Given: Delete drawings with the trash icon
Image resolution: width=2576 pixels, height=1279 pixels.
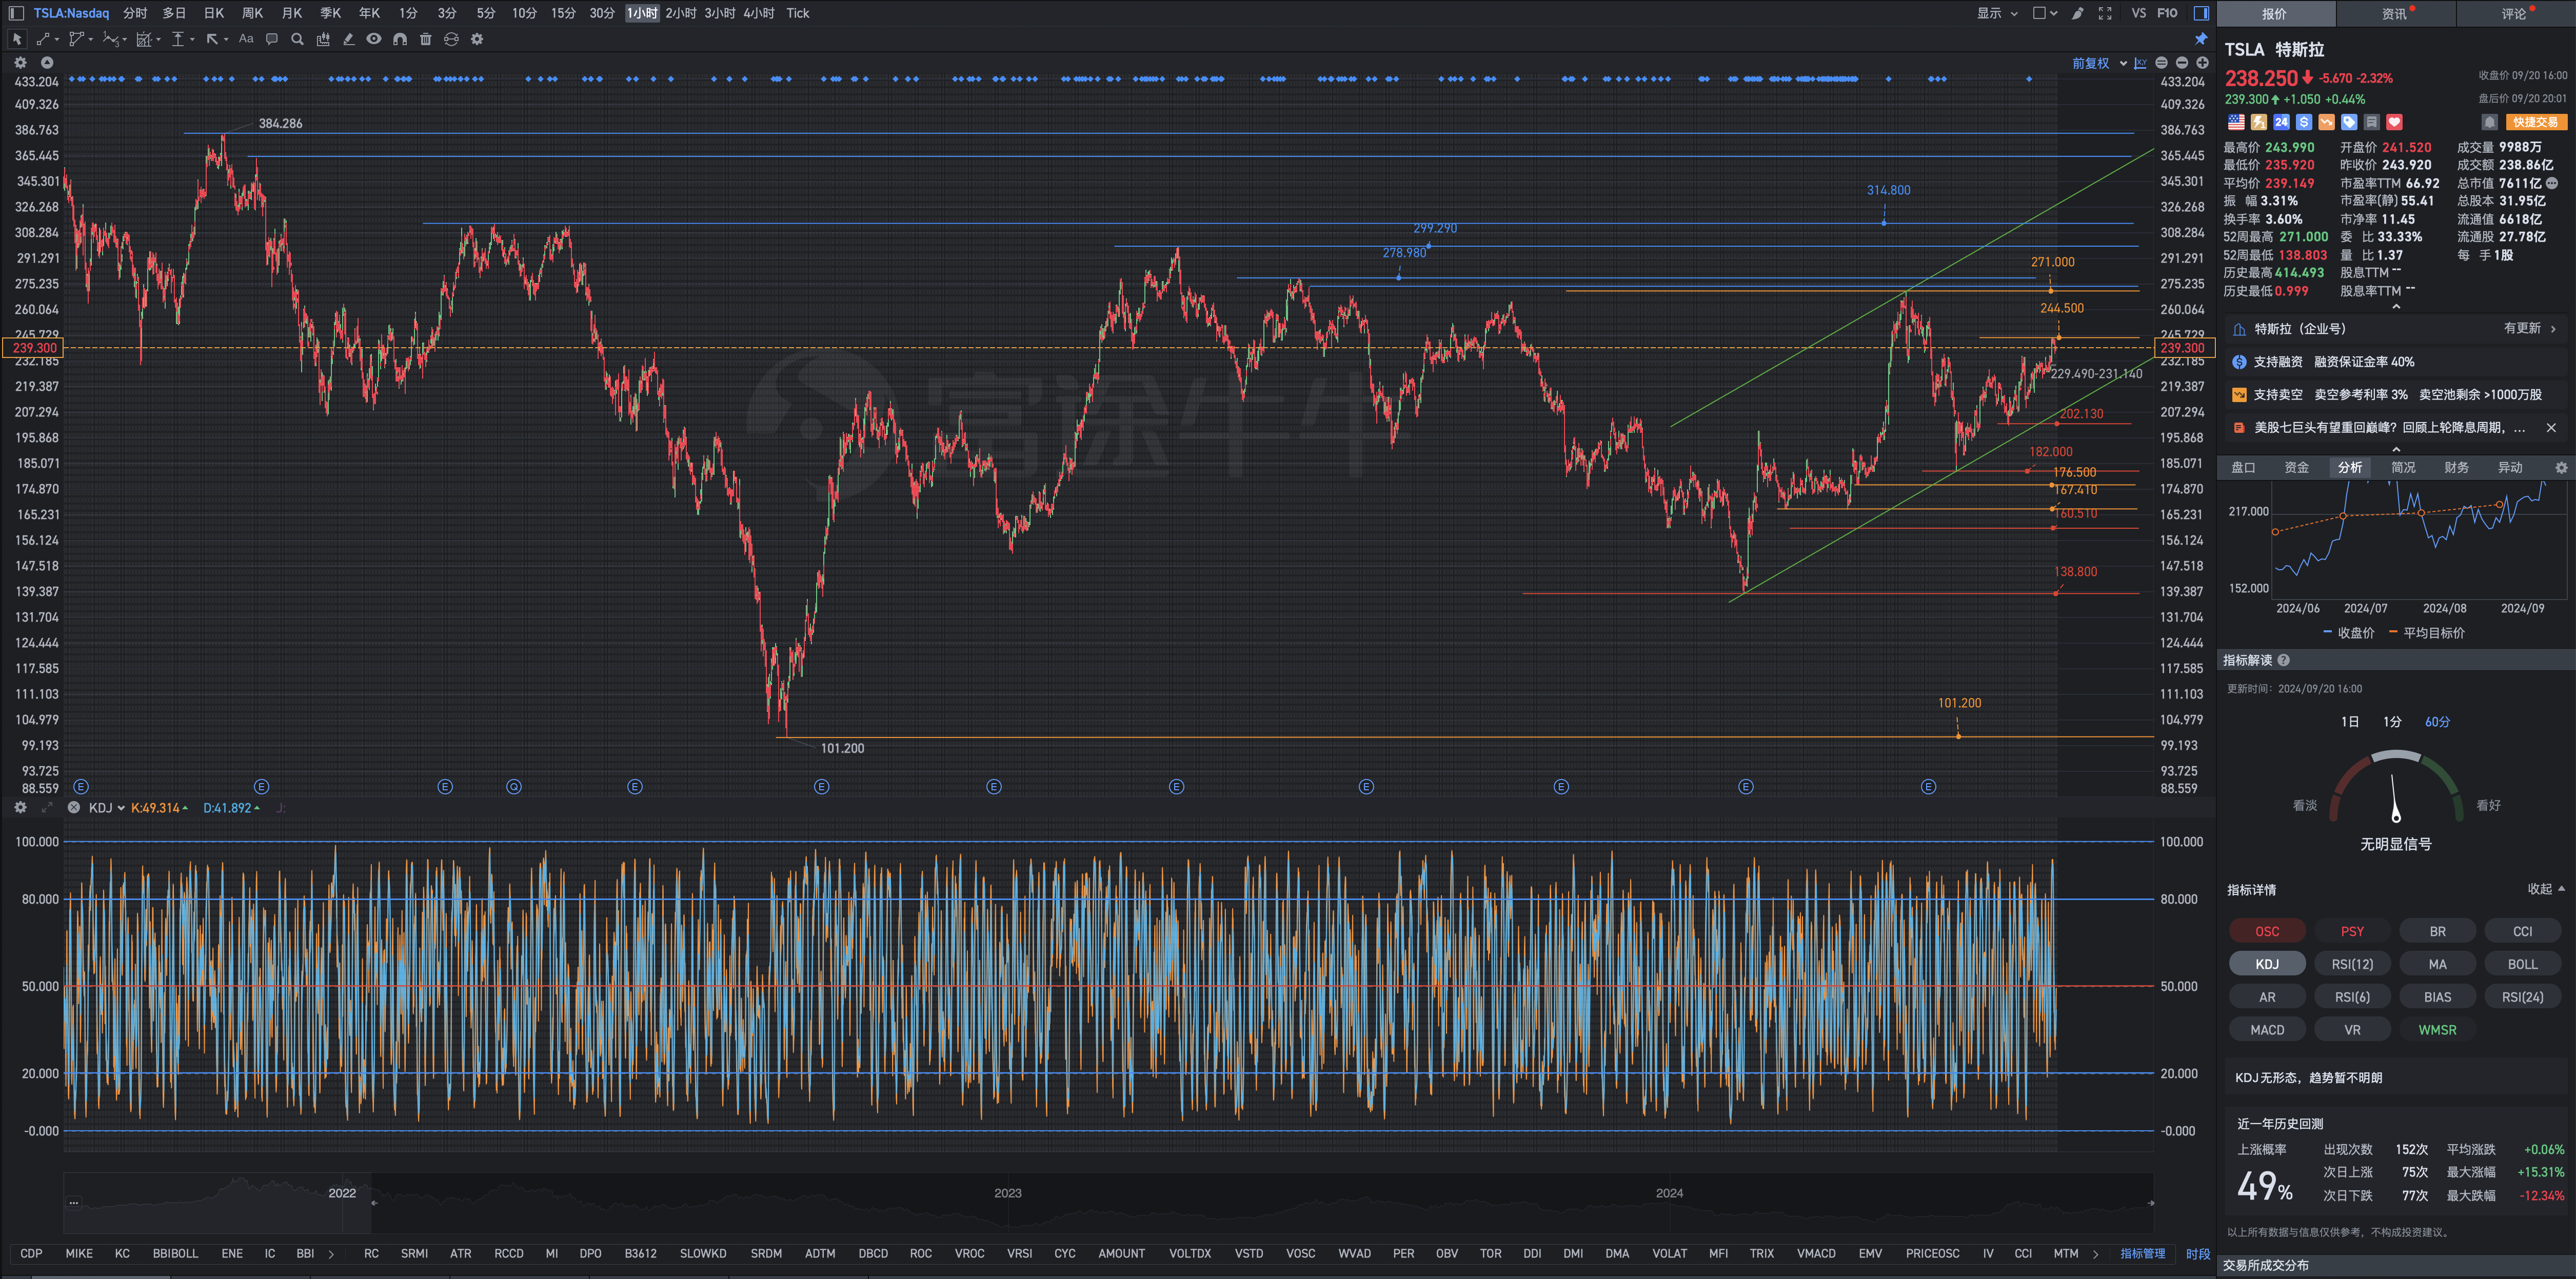Looking at the screenshot, I should [x=426, y=39].
